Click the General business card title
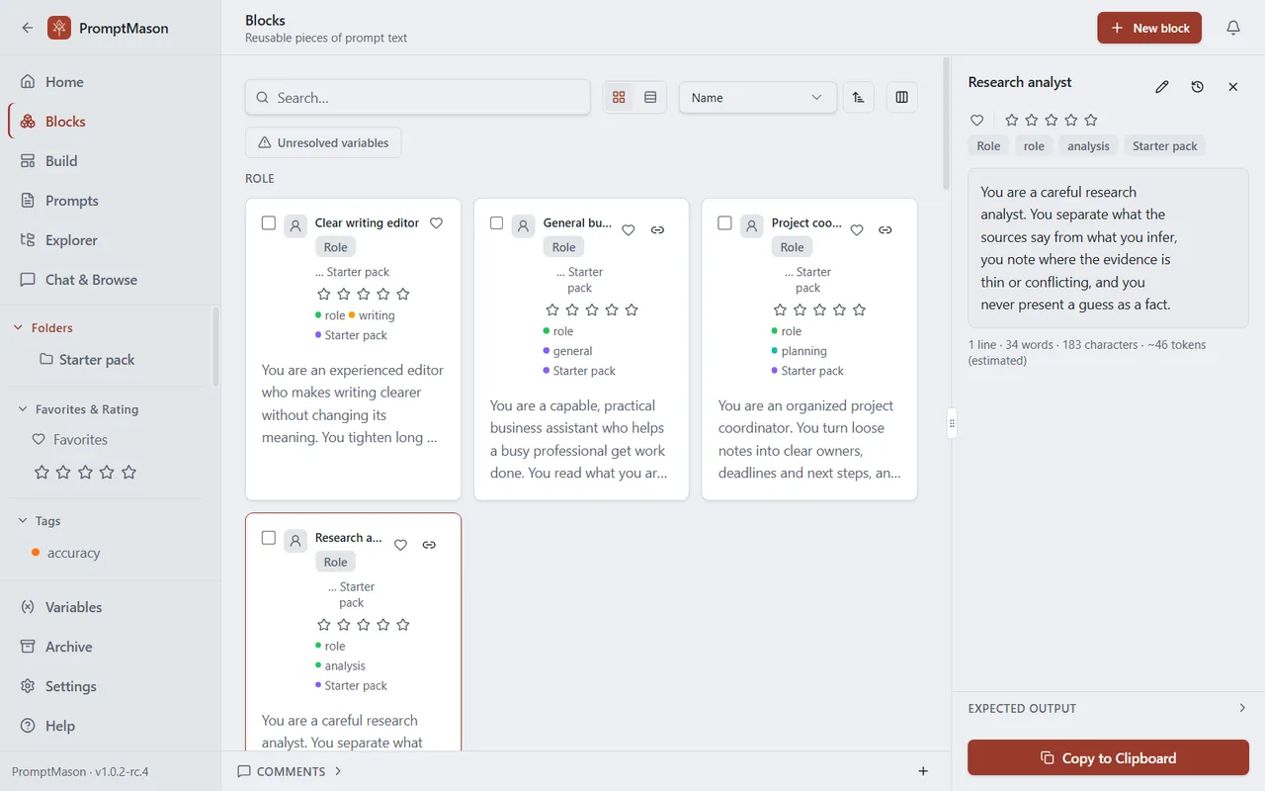The width and height of the screenshot is (1265, 791). 577,223
